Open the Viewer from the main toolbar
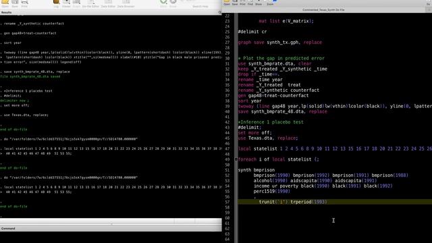432x243 pixels. click(x=66, y=3)
